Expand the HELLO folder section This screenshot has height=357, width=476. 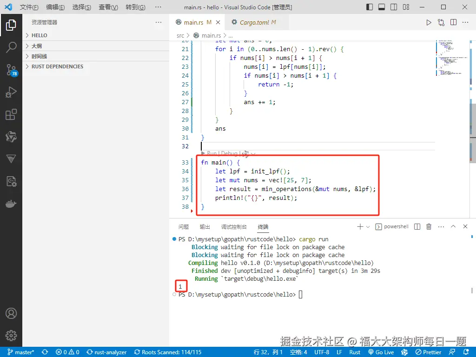tap(96, 35)
